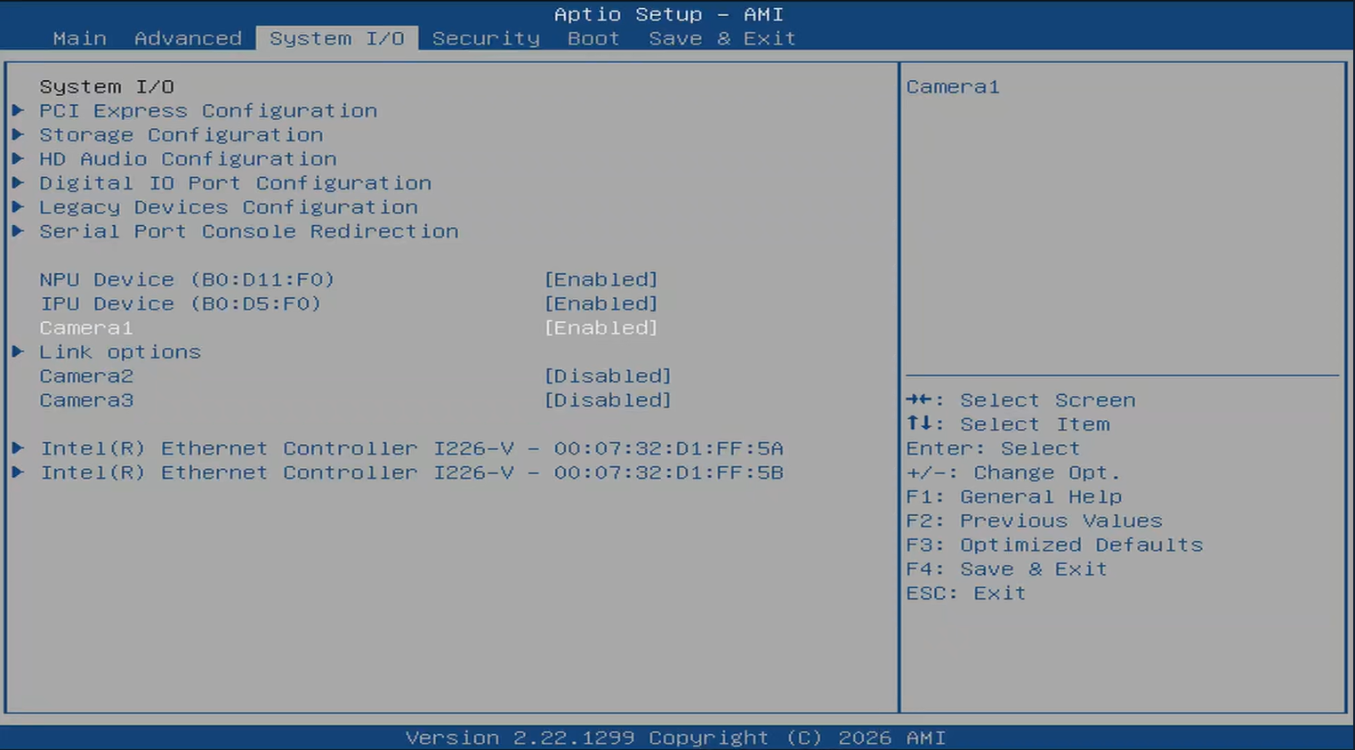Open the Boot tab
The width and height of the screenshot is (1355, 750).
(x=593, y=38)
